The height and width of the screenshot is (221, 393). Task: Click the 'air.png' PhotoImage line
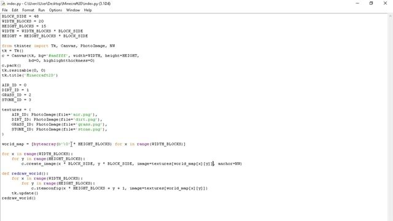55,115
